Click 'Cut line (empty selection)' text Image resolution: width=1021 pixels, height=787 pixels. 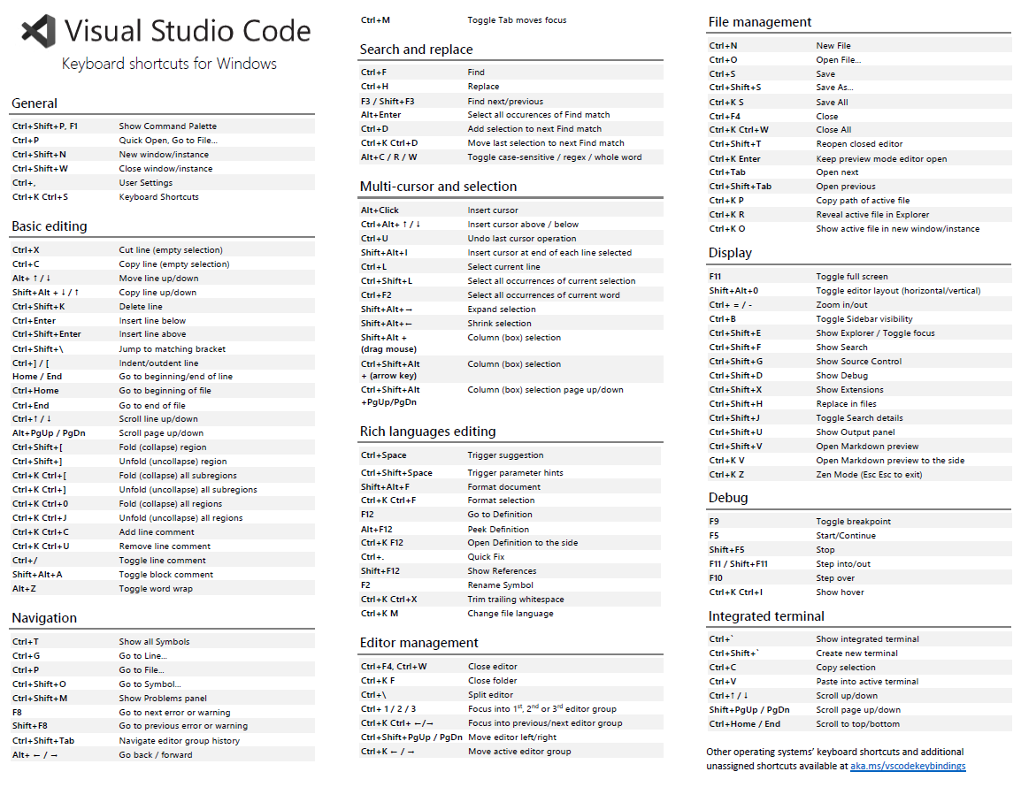(x=171, y=250)
